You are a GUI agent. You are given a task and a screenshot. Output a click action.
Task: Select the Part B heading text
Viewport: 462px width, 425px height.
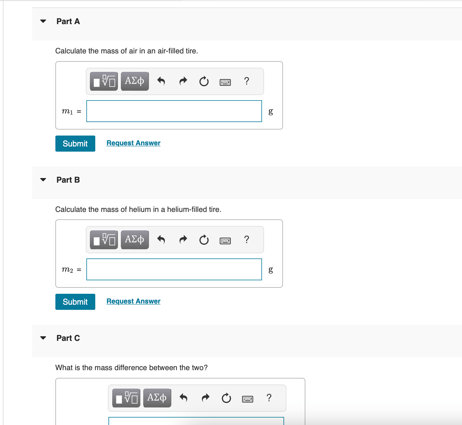click(x=68, y=180)
